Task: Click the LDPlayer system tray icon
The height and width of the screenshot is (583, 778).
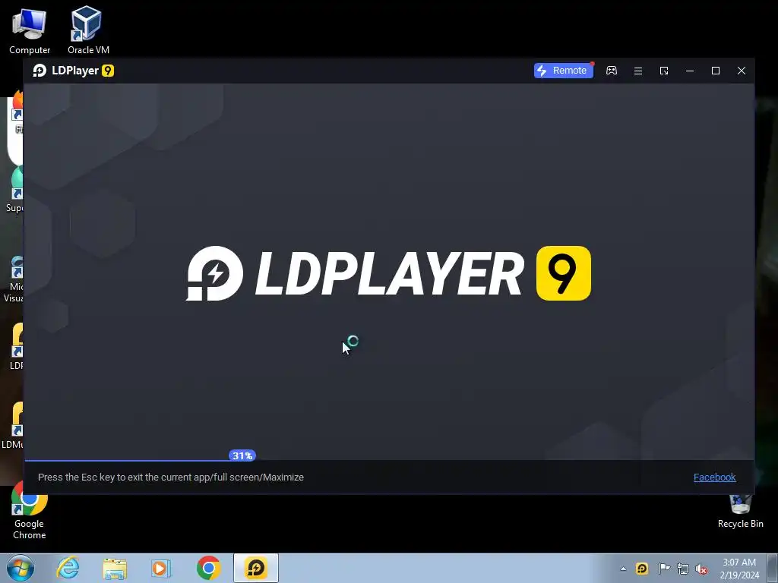Action: coord(642,569)
